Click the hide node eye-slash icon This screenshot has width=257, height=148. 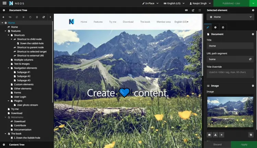coord(10,17)
